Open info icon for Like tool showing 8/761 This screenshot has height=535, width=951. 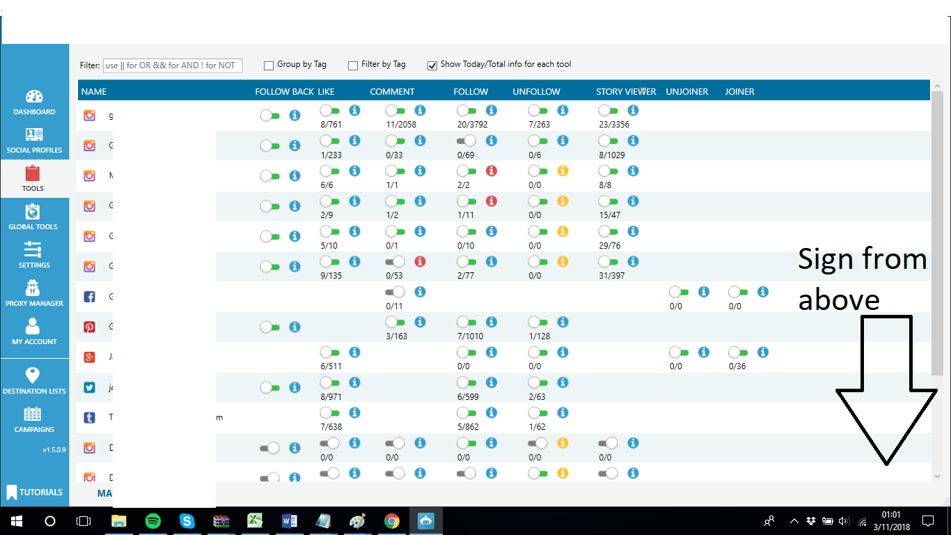click(354, 110)
